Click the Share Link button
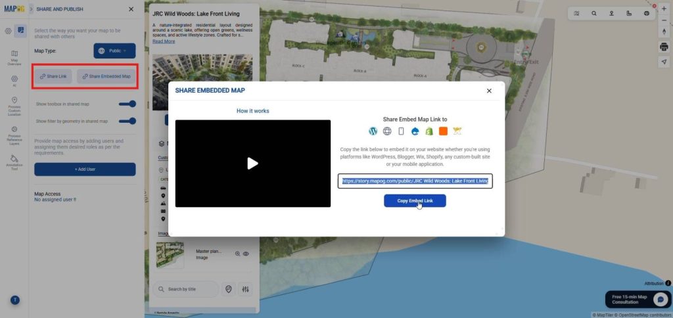 click(x=53, y=76)
